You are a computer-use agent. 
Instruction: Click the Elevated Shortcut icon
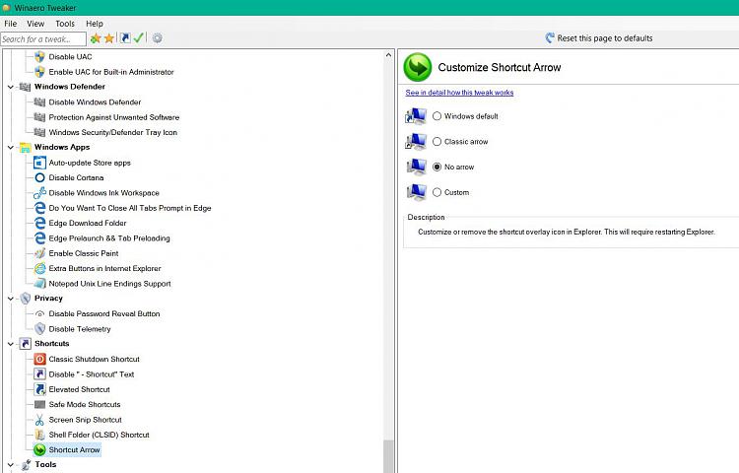point(39,389)
